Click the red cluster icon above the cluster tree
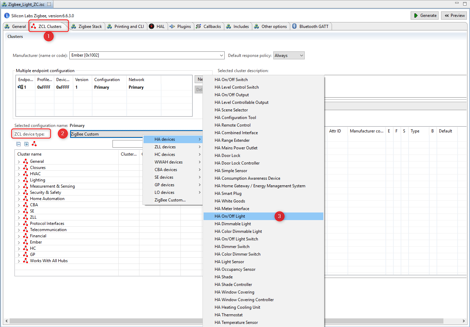470x327 pixels. coord(34,144)
